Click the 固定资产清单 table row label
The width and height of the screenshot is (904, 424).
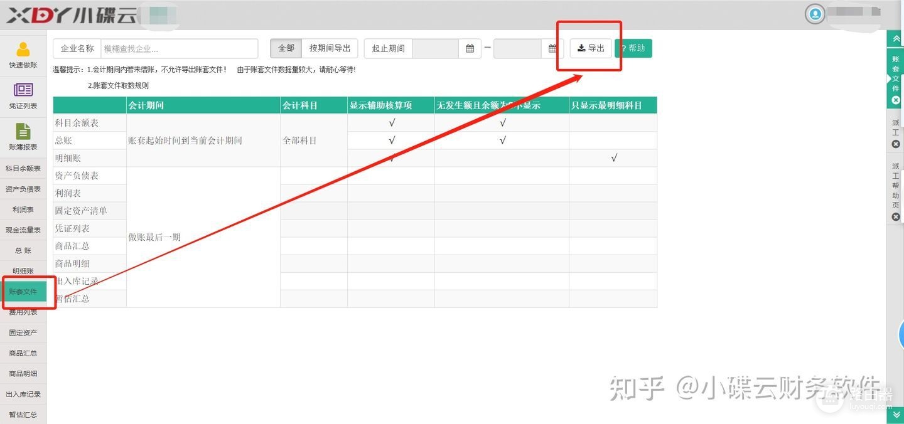point(81,211)
